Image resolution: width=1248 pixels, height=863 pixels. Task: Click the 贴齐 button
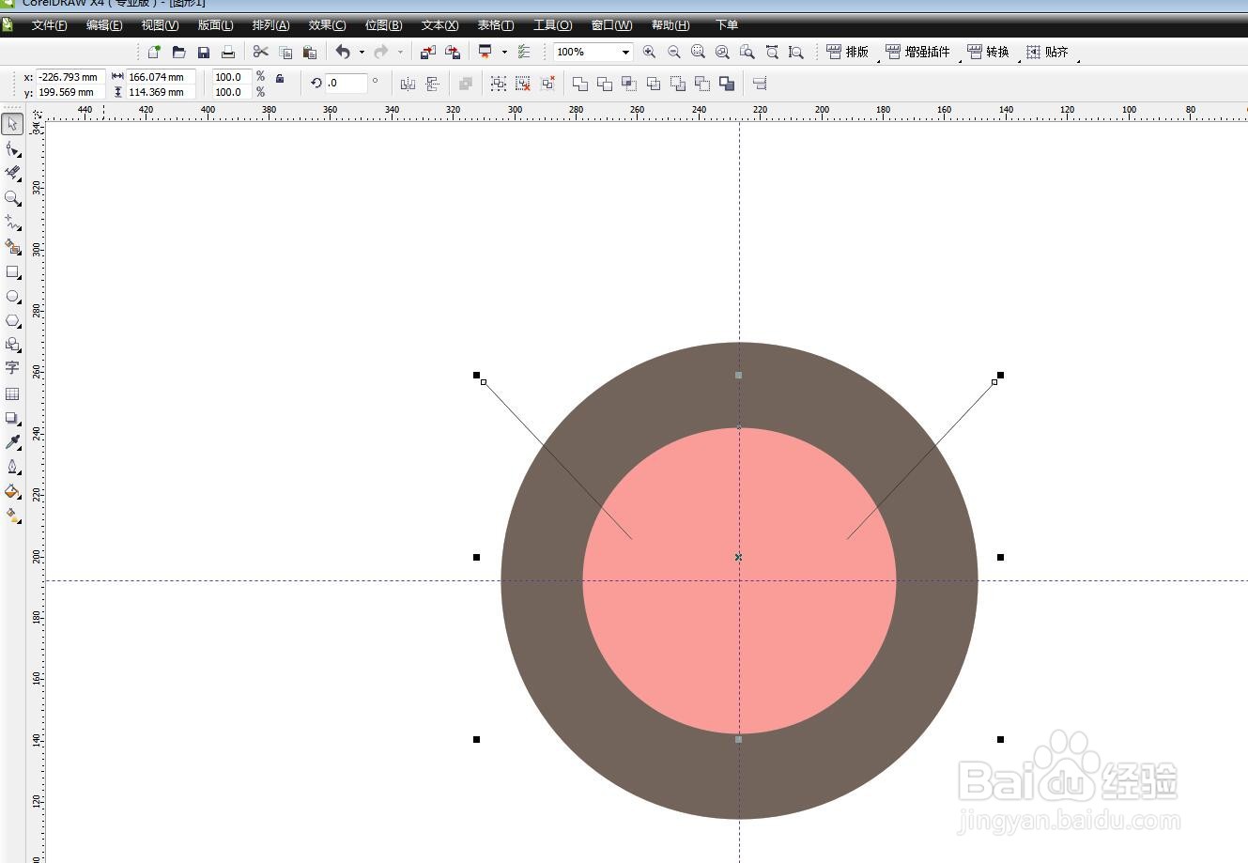click(x=1047, y=53)
